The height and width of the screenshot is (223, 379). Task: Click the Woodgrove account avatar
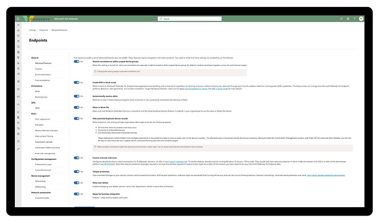point(361,19)
